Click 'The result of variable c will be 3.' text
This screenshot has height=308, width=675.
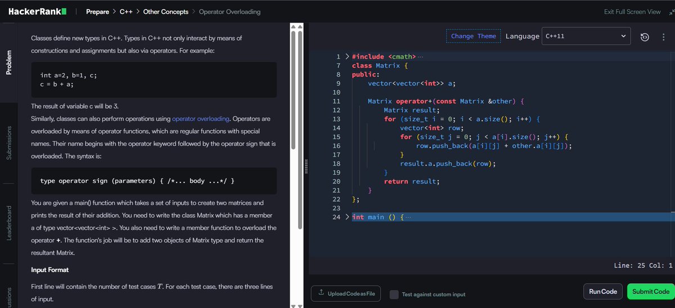click(x=75, y=106)
